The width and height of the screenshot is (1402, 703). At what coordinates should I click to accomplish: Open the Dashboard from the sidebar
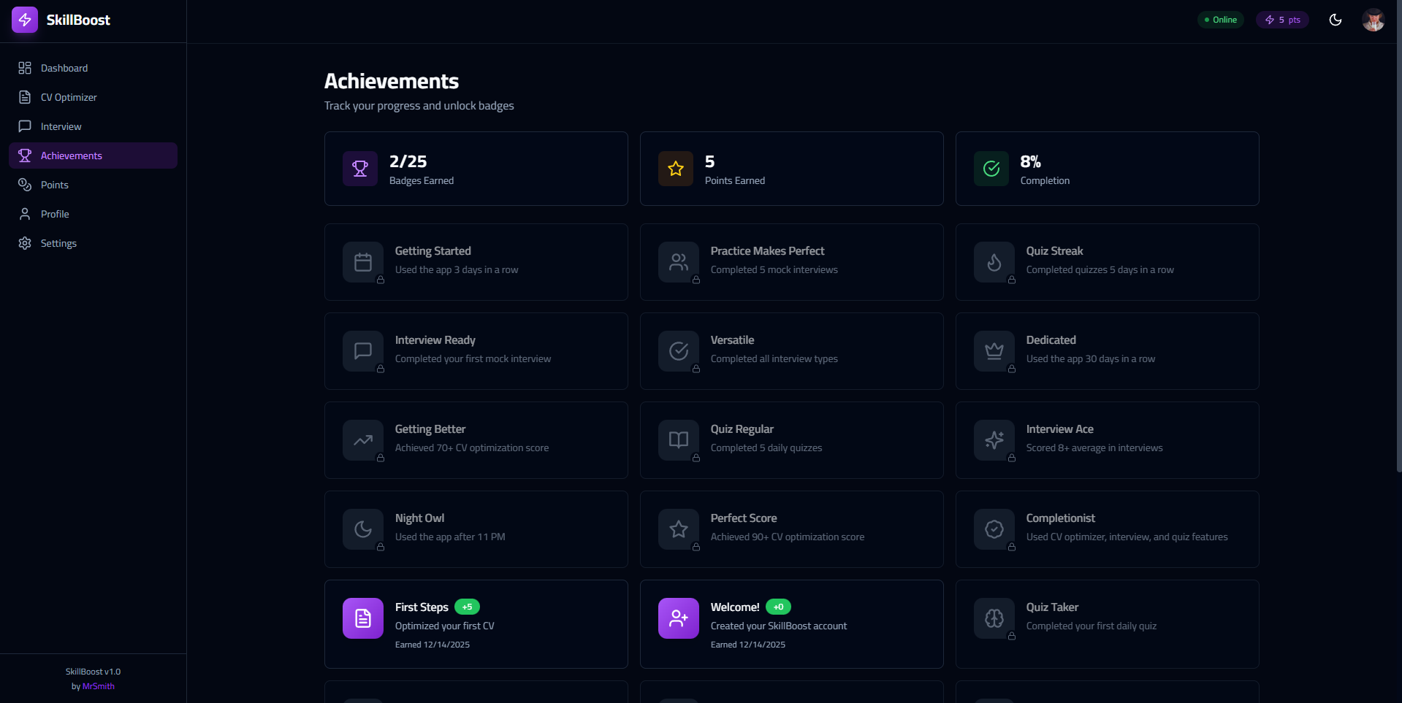point(64,67)
